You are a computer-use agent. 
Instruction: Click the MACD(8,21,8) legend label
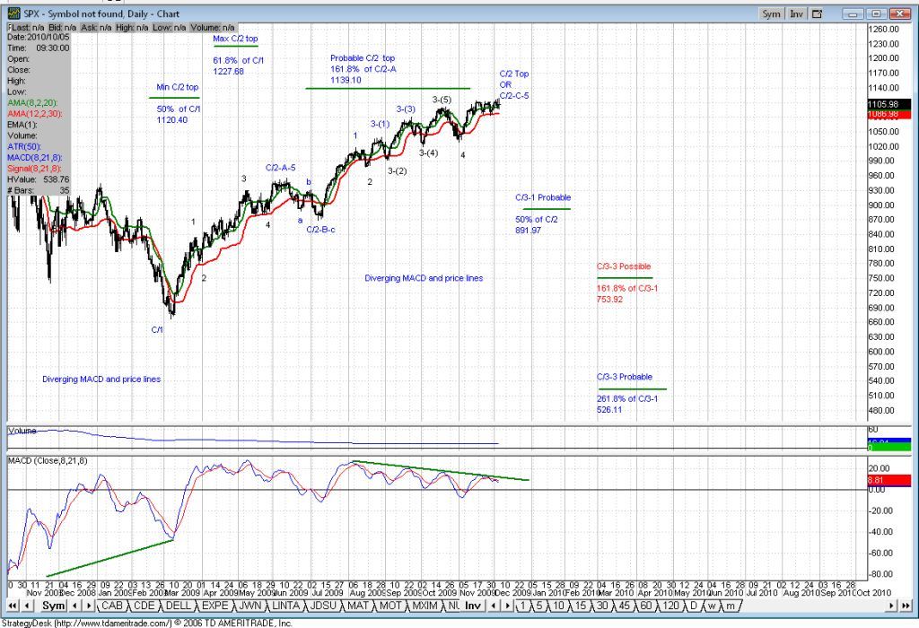35,158
